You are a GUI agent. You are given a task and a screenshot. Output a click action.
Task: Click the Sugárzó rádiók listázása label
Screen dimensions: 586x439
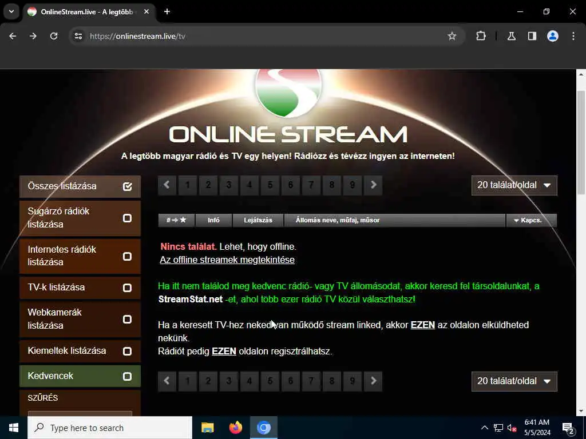[x=58, y=218]
